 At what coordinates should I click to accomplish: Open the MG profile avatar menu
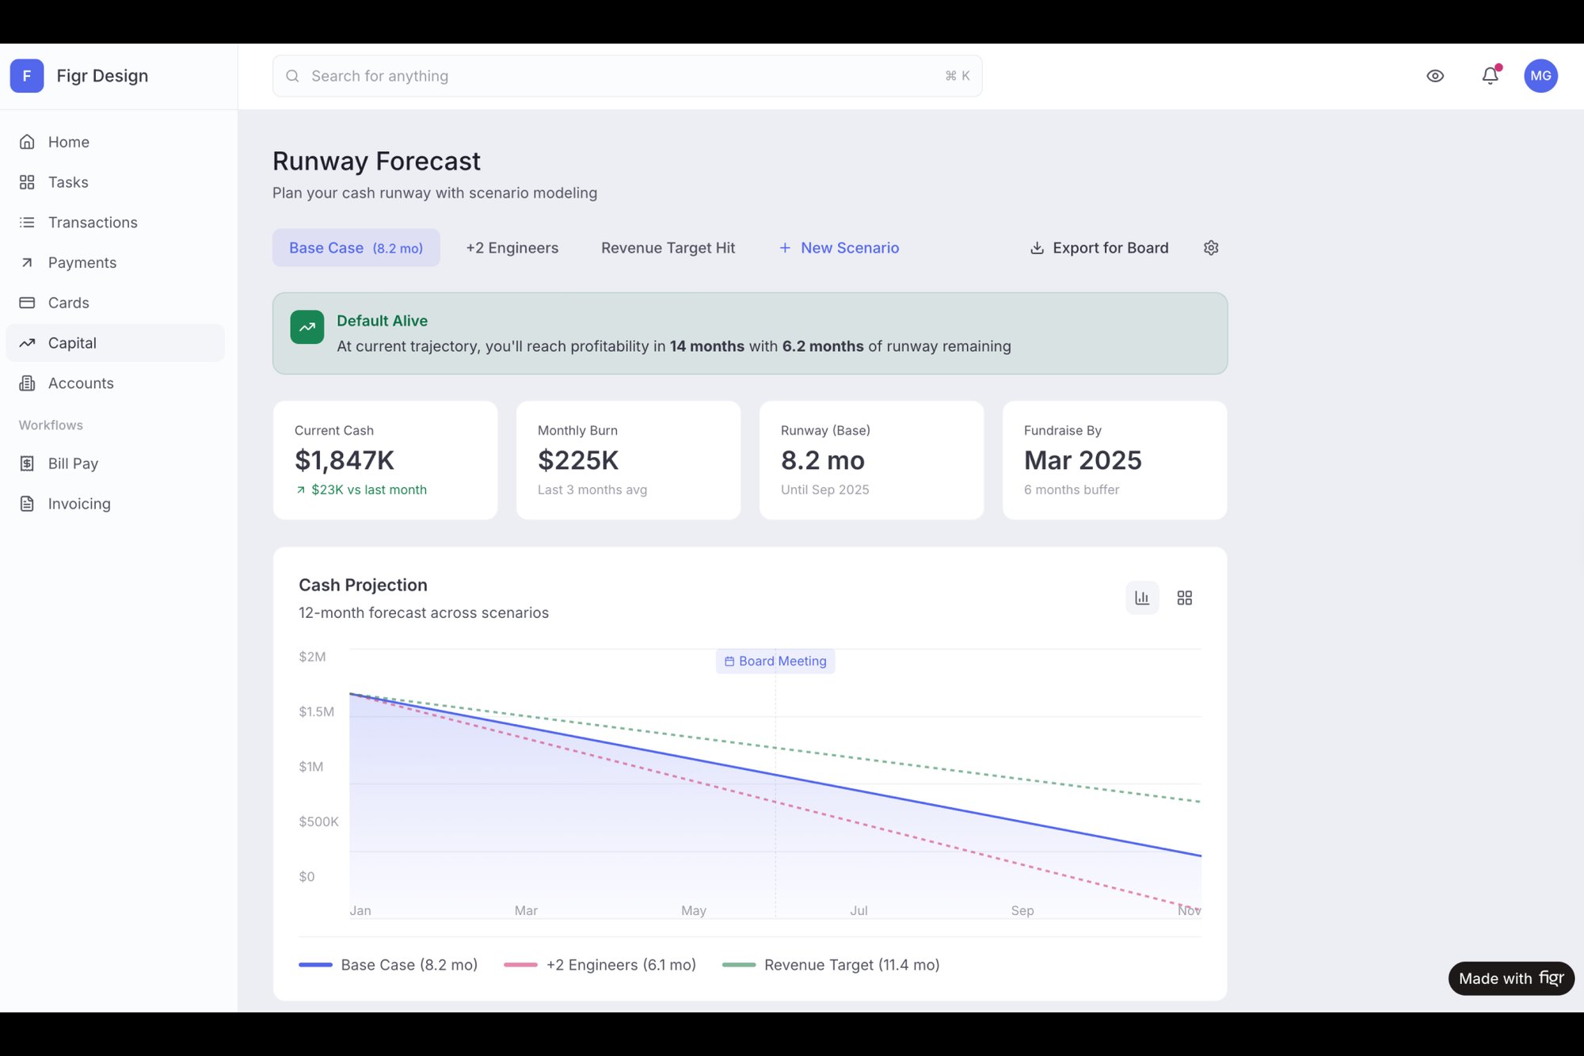[x=1540, y=75]
